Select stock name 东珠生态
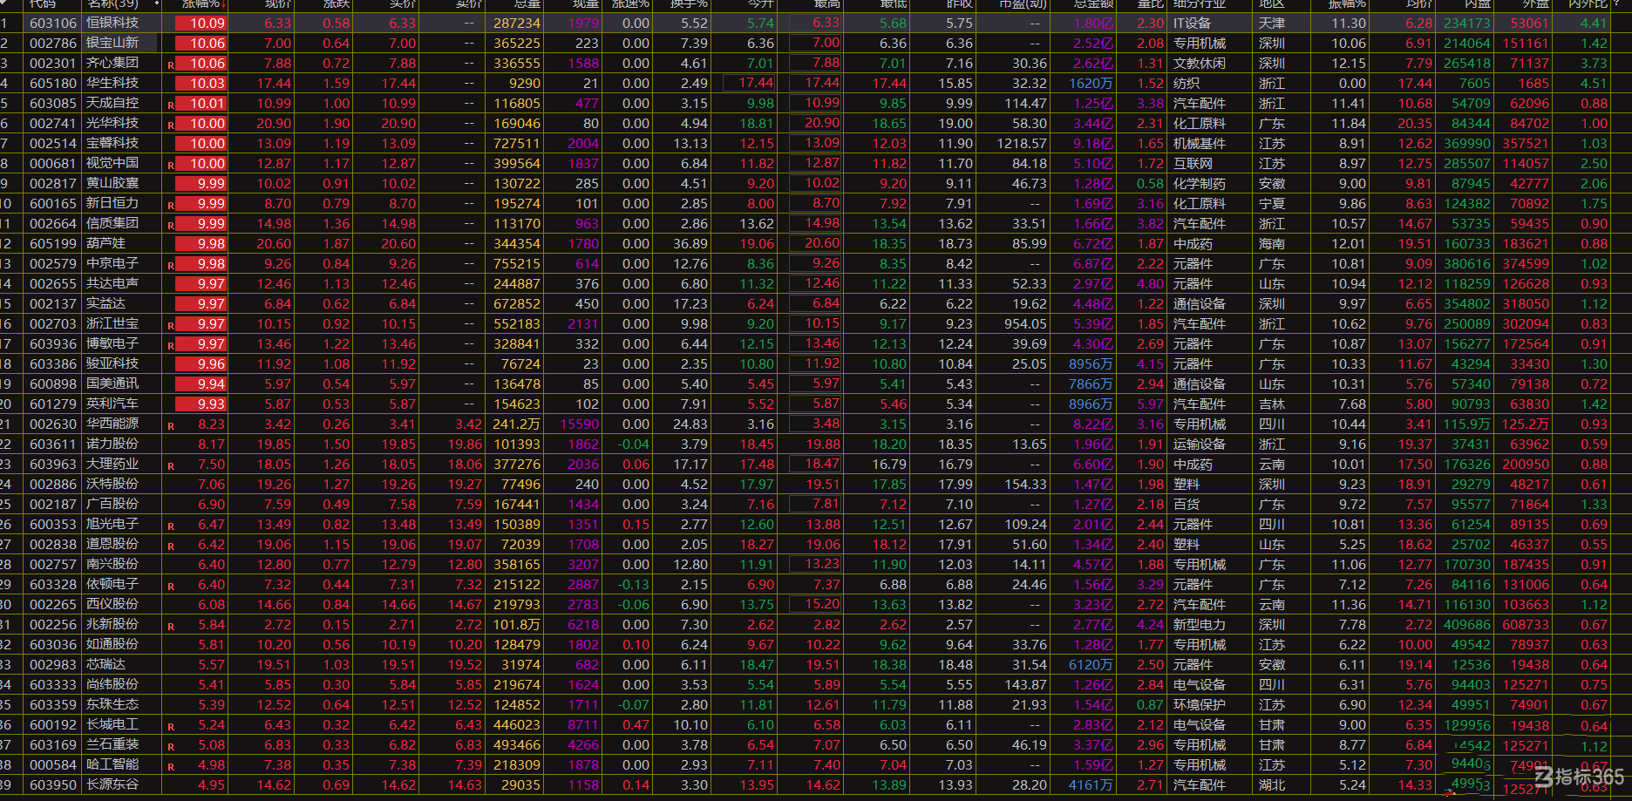The height and width of the screenshot is (801, 1632). (112, 704)
